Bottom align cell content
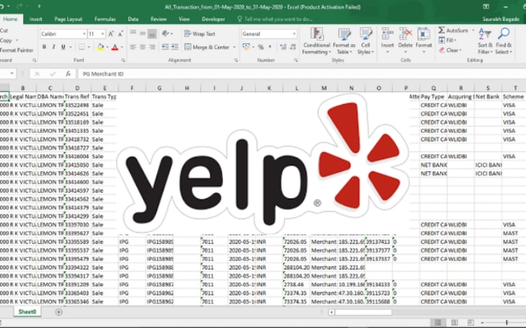 (x=152, y=33)
